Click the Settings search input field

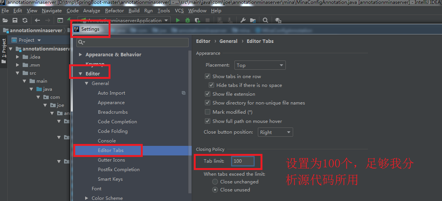[133, 42]
